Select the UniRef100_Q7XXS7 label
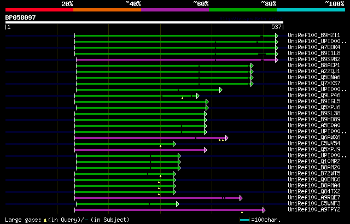This screenshot has height=224, width=350. [x=314, y=84]
